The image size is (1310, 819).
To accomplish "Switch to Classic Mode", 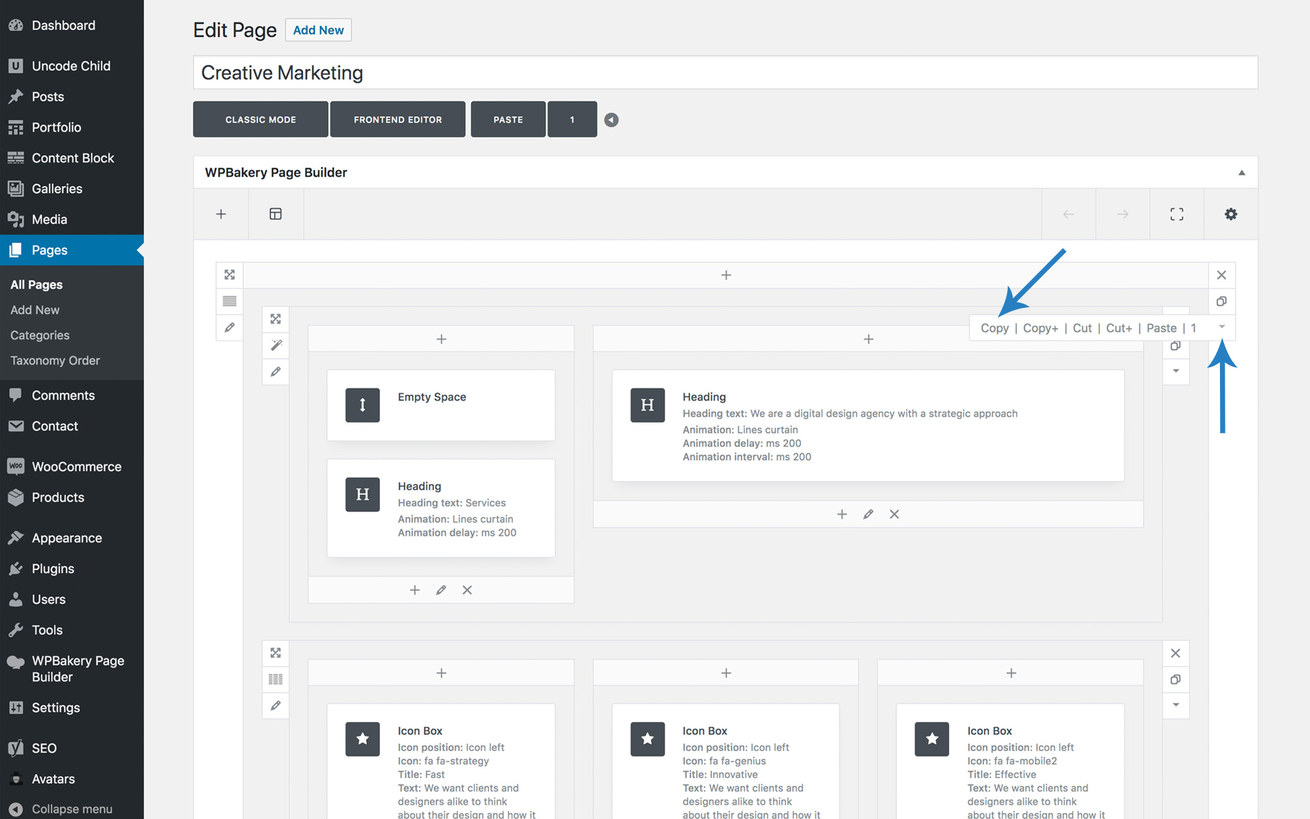I will click(261, 119).
